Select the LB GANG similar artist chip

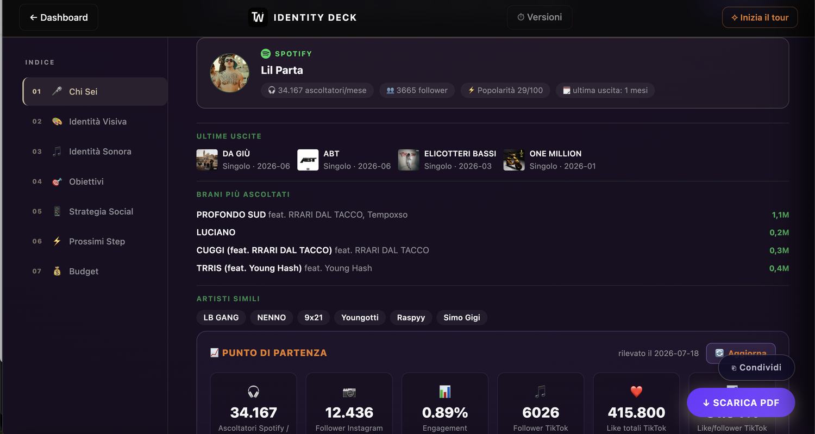point(221,317)
